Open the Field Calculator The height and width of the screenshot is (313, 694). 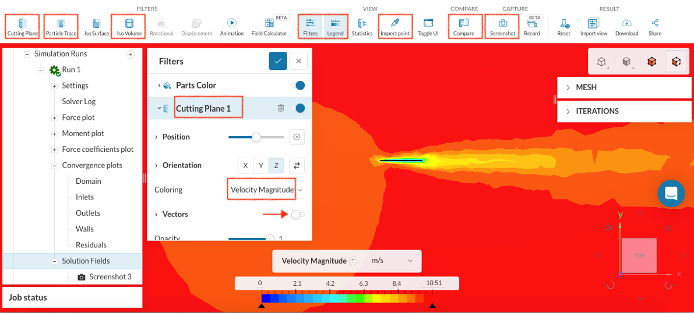tap(269, 26)
